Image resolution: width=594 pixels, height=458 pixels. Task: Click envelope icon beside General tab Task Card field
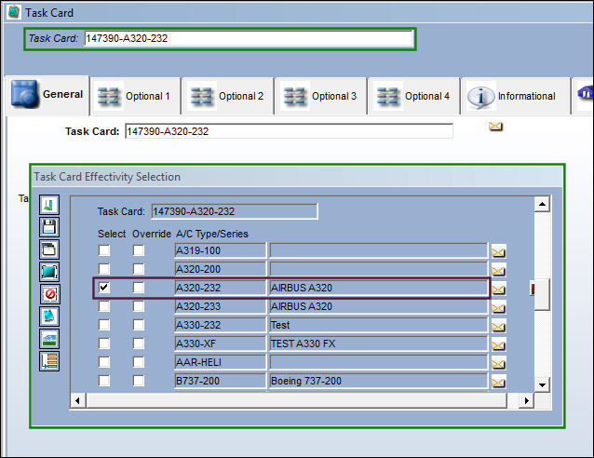(x=495, y=127)
